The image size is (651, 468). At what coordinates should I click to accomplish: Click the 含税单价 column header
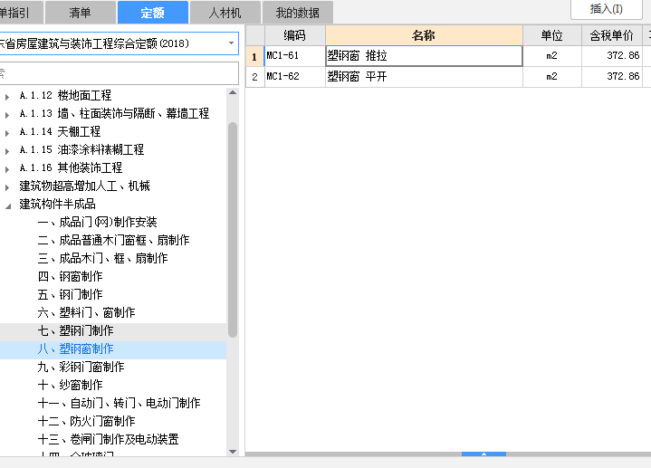(612, 35)
